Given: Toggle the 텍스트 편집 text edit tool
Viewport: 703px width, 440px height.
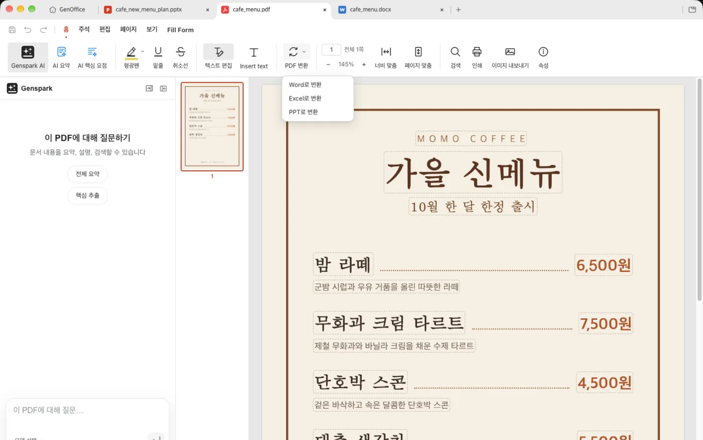Looking at the screenshot, I should (x=218, y=57).
